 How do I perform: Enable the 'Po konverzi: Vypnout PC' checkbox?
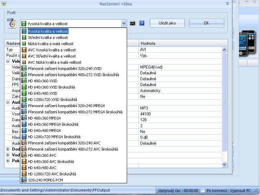pos(203,191)
